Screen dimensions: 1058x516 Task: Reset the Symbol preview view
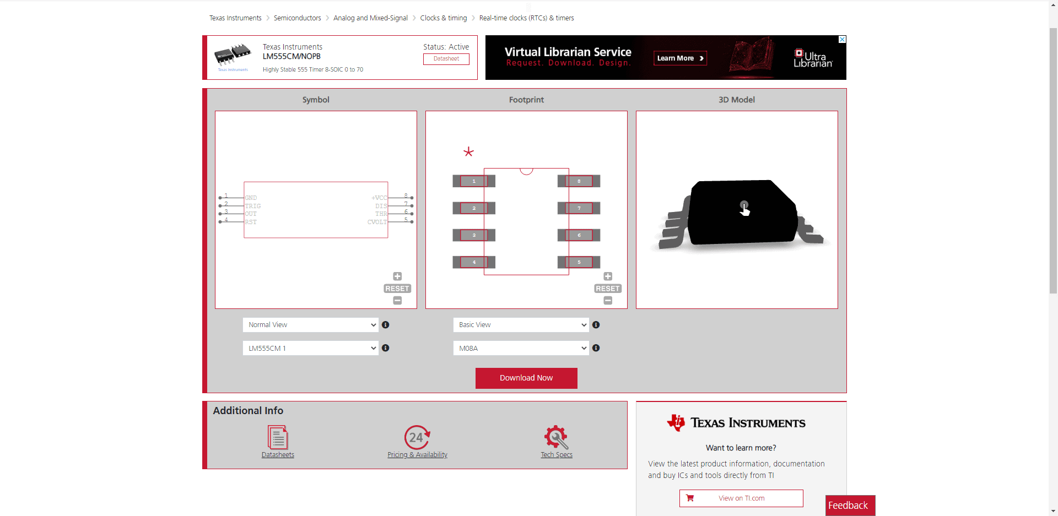coord(397,289)
